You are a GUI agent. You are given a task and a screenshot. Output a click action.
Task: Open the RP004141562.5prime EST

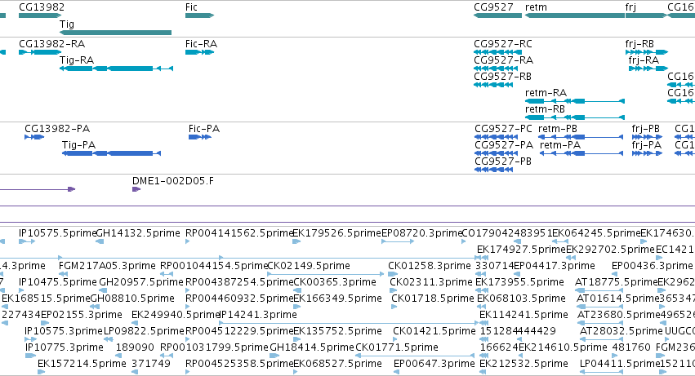(x=188, y=241)
